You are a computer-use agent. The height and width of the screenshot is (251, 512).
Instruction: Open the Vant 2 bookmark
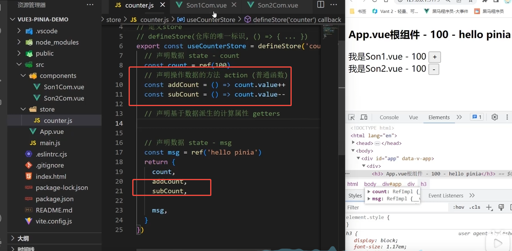pos(396,11)
